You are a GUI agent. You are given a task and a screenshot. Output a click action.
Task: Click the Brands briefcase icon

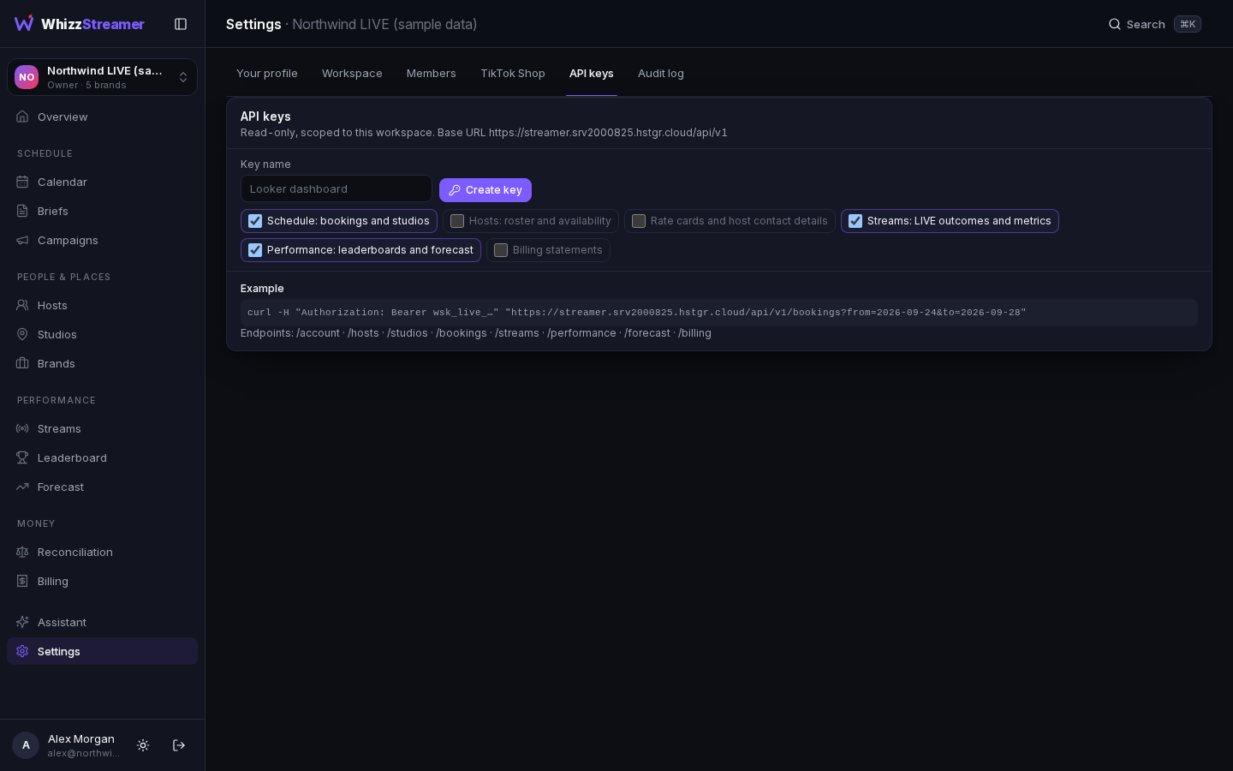22,363
